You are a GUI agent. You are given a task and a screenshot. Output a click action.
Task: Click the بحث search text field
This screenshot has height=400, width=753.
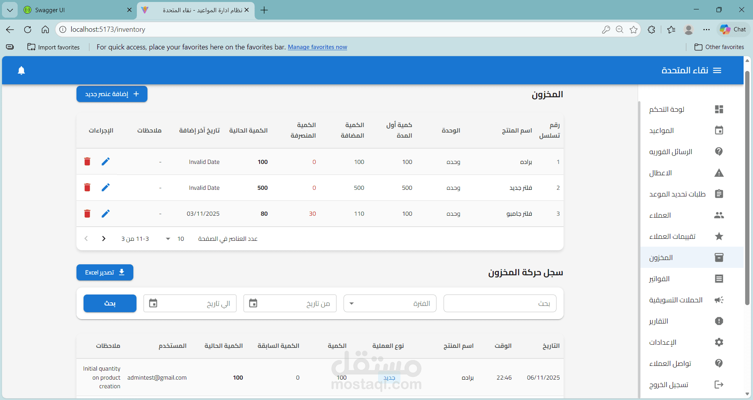tap(500, 304)
